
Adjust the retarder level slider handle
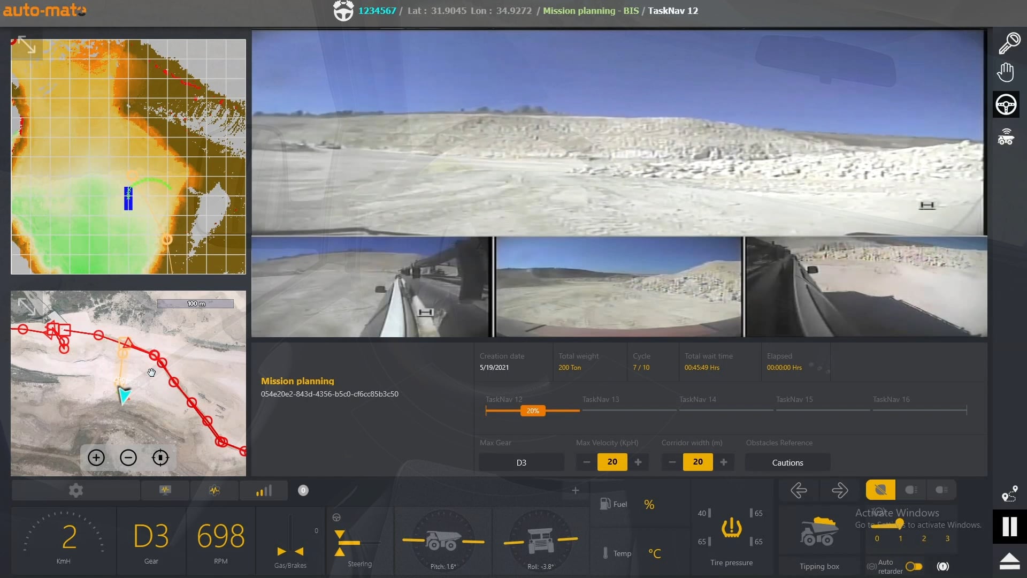[900, 523]
